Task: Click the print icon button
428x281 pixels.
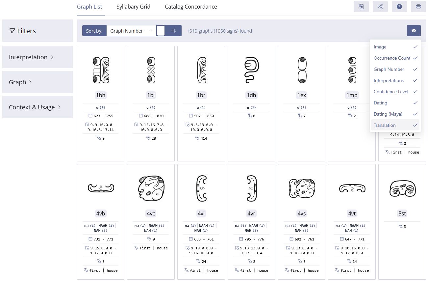Action: coord(418,7)
